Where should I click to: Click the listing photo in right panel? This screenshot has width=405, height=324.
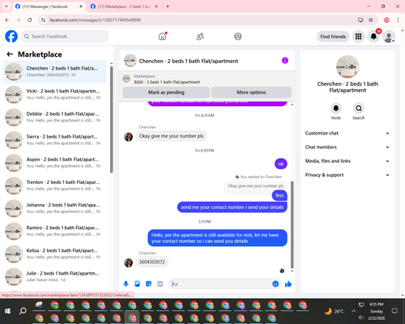[x=347, y=66]
